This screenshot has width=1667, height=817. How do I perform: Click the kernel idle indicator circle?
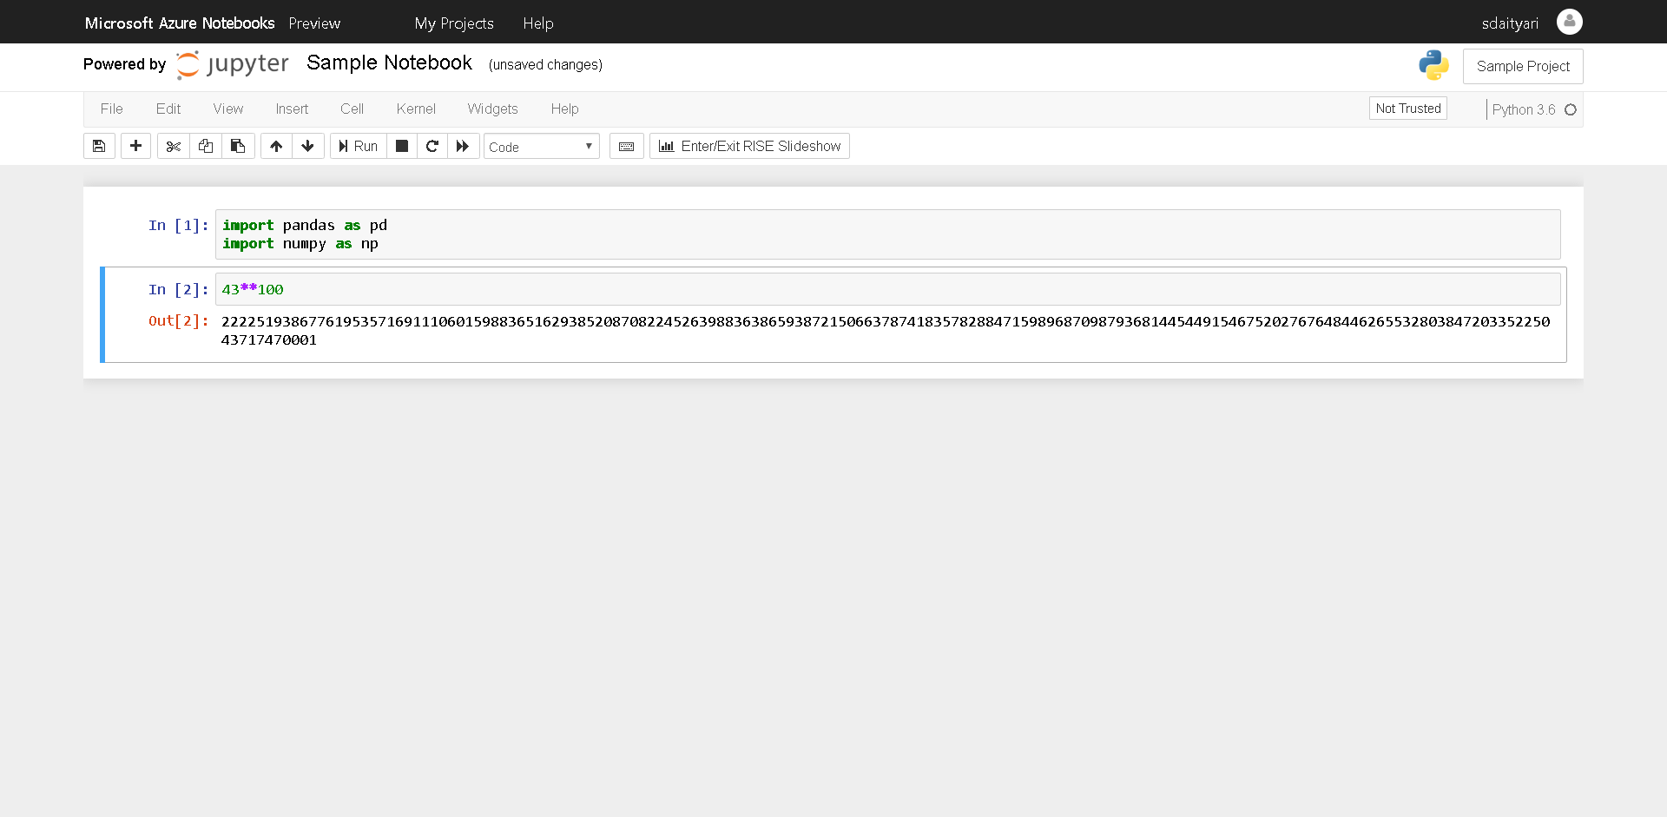pyautogui.click(x=1571, y=109)
